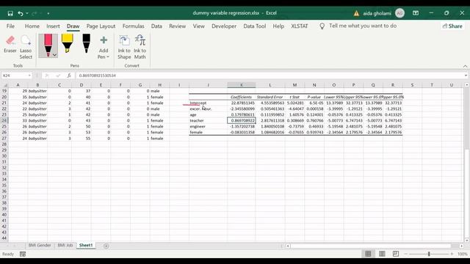Image resolution: width=470 pixels, height=264 pixels.
Task: Open the Help tab
Action: coord(278,26)
